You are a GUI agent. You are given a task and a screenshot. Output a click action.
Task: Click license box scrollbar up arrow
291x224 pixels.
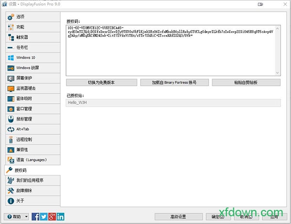(277, 29)
